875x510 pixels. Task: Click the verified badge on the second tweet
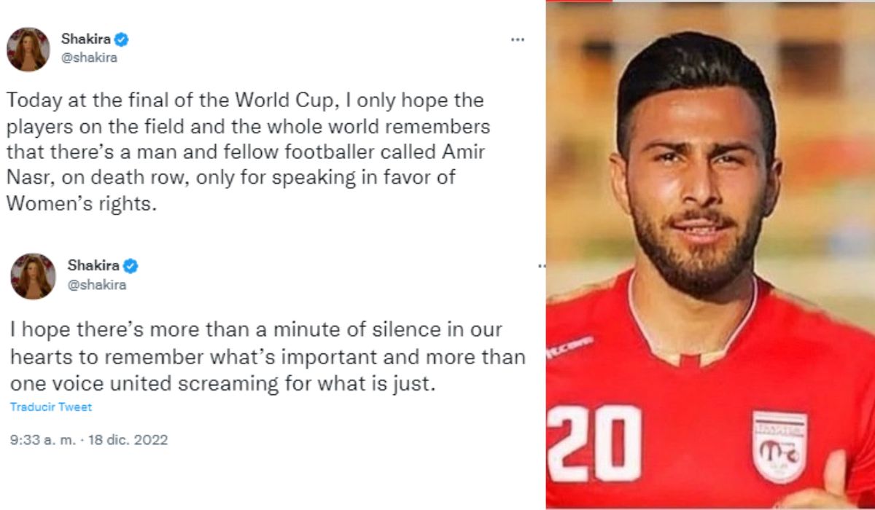pos(131,266)
